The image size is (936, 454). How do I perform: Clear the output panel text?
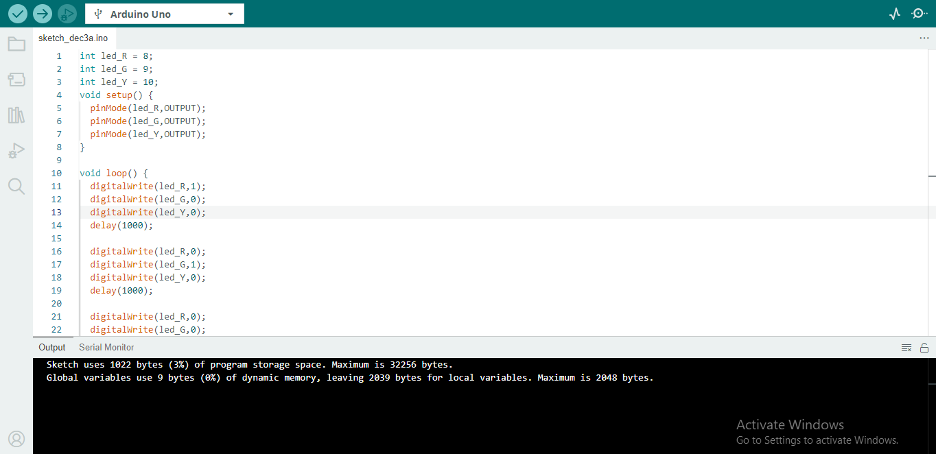tap(906, 348)
